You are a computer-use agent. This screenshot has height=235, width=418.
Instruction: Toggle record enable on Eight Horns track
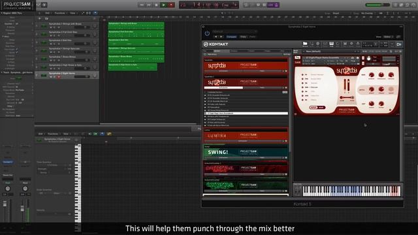(59, 77)
